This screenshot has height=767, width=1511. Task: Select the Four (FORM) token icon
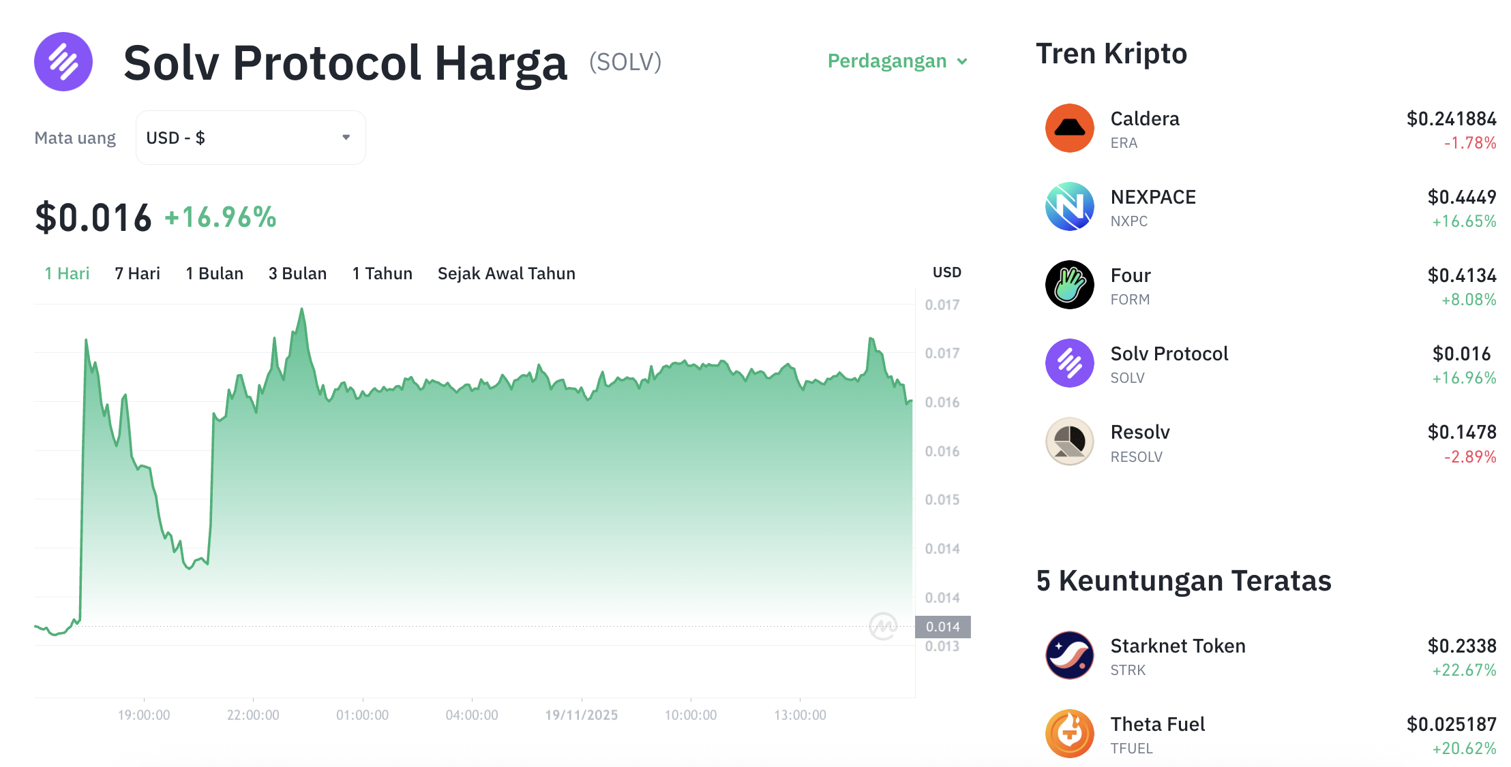[x=1069, y=285]
